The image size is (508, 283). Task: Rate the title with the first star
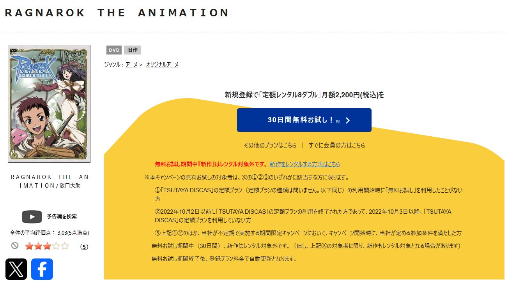[x=29, y=246]
